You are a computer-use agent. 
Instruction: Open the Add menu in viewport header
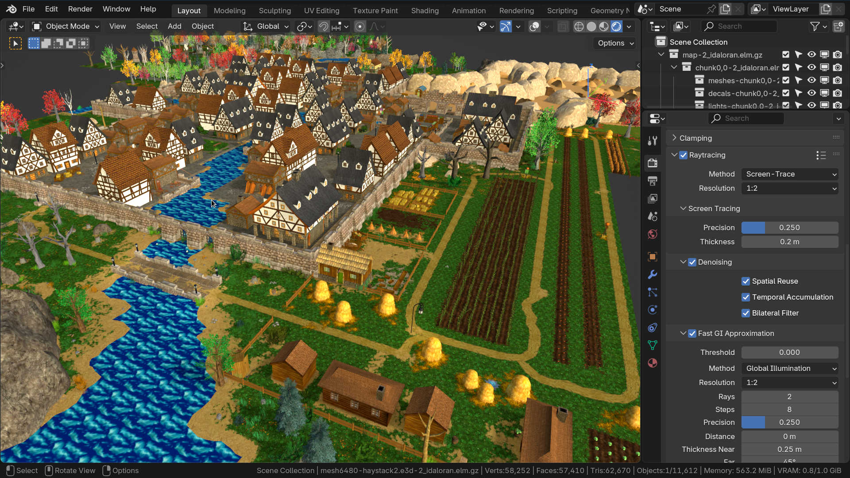(174, 27)
